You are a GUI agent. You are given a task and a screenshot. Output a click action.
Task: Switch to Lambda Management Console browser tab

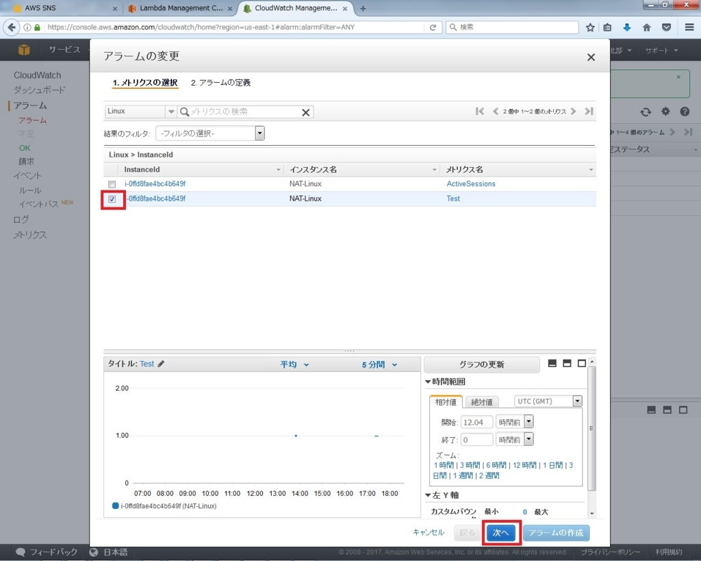click(181, 8)
